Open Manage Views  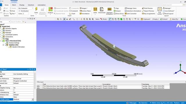(x=130, y=8)
